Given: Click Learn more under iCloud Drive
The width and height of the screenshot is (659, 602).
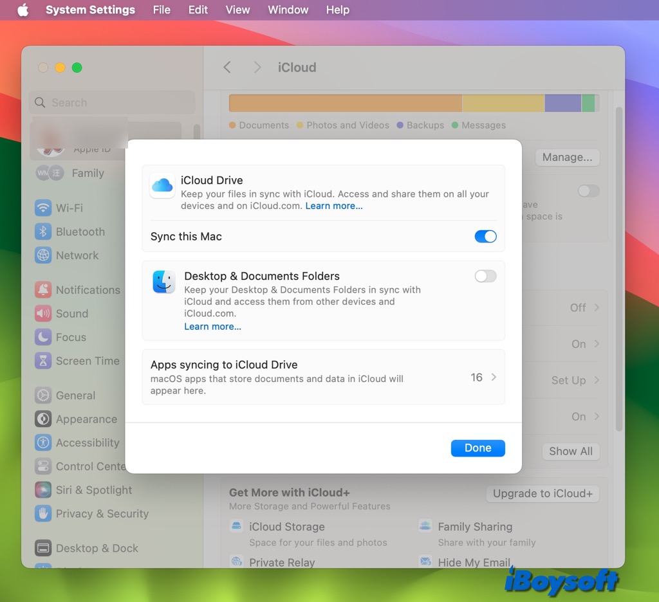Looking at the screenshot, I should 334,206.
